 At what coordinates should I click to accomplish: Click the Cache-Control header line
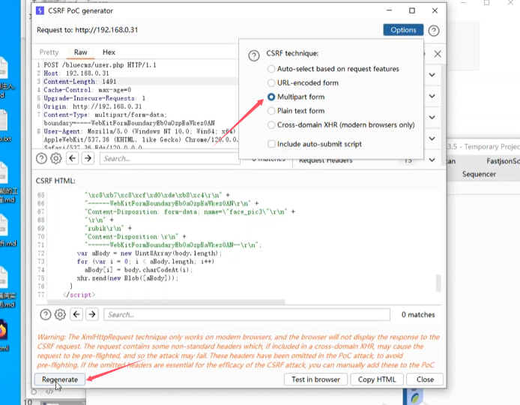(88, 90)
